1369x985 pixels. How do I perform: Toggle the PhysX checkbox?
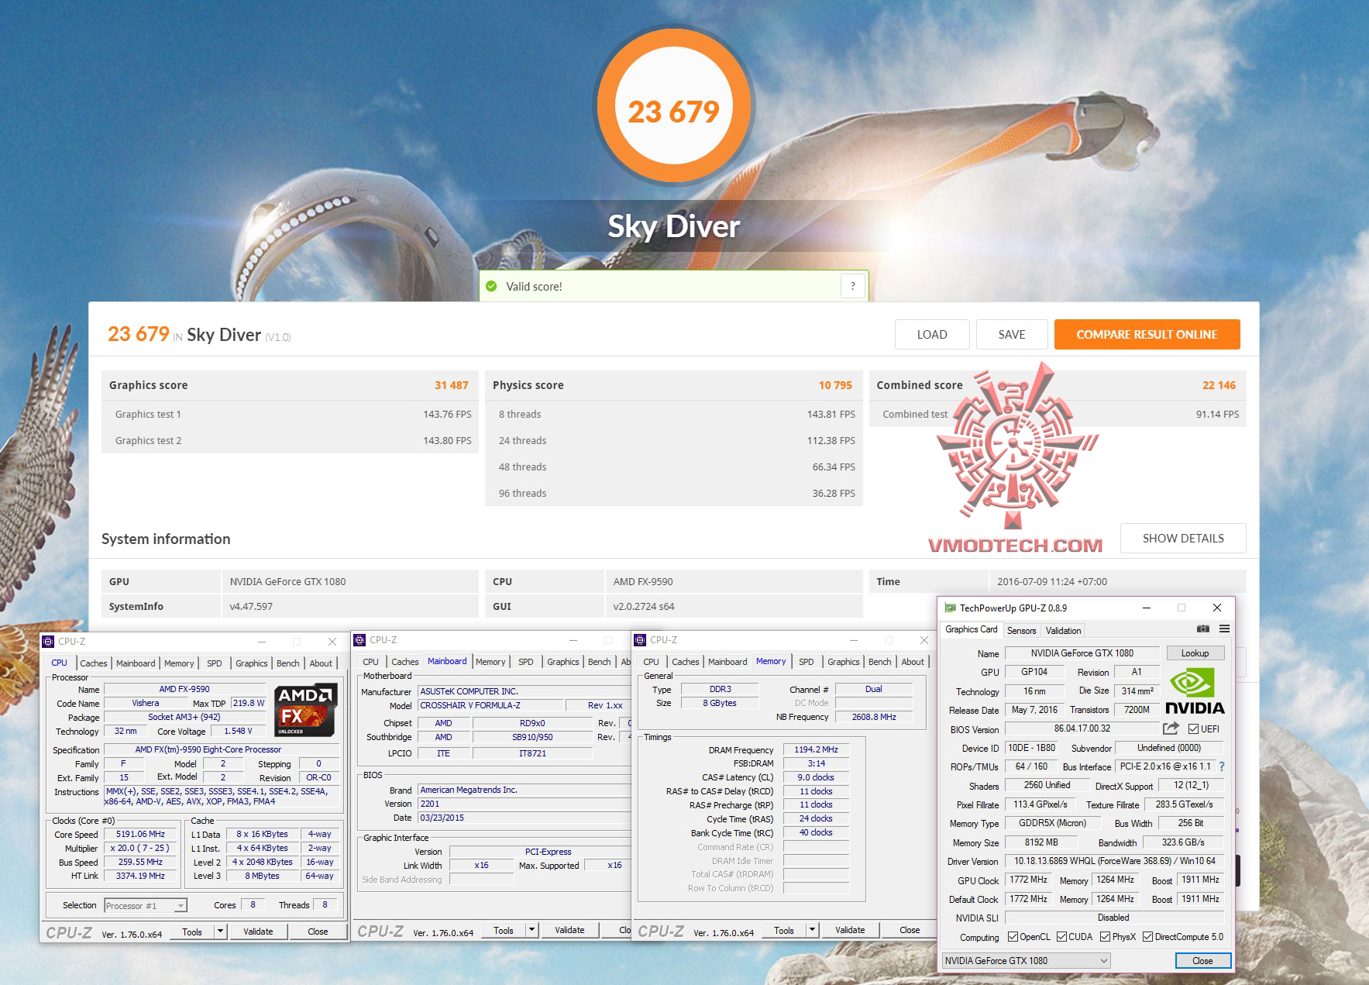(x=1105, y=937)
